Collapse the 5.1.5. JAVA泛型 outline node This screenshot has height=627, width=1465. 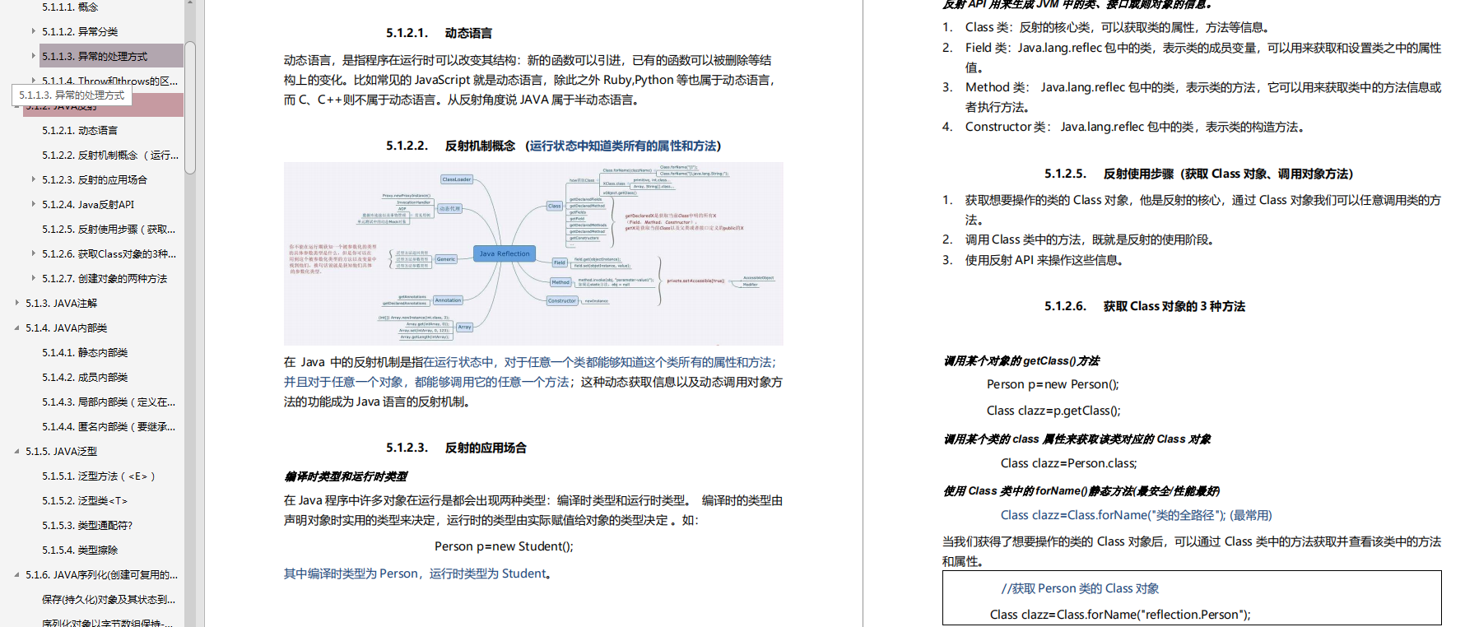[17, 451]
